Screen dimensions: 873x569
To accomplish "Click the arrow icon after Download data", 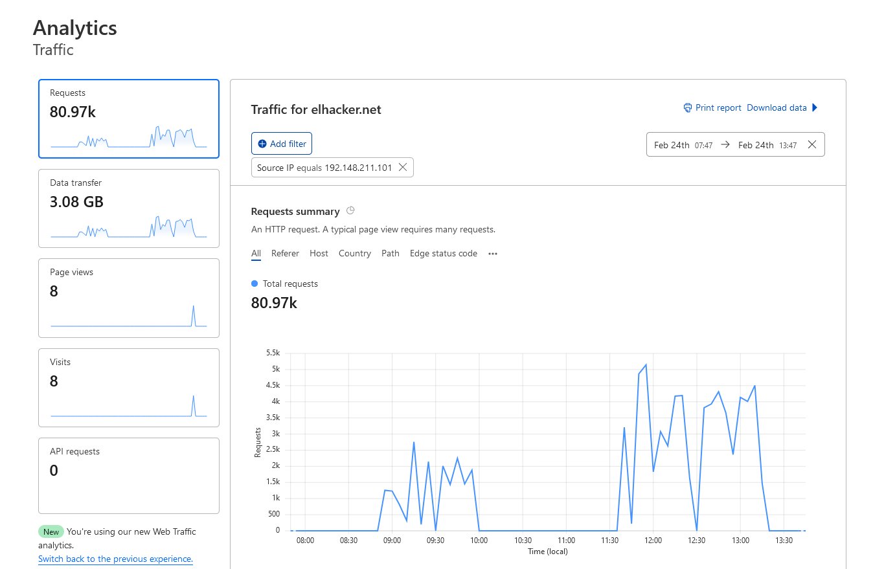I will point(815,107).
